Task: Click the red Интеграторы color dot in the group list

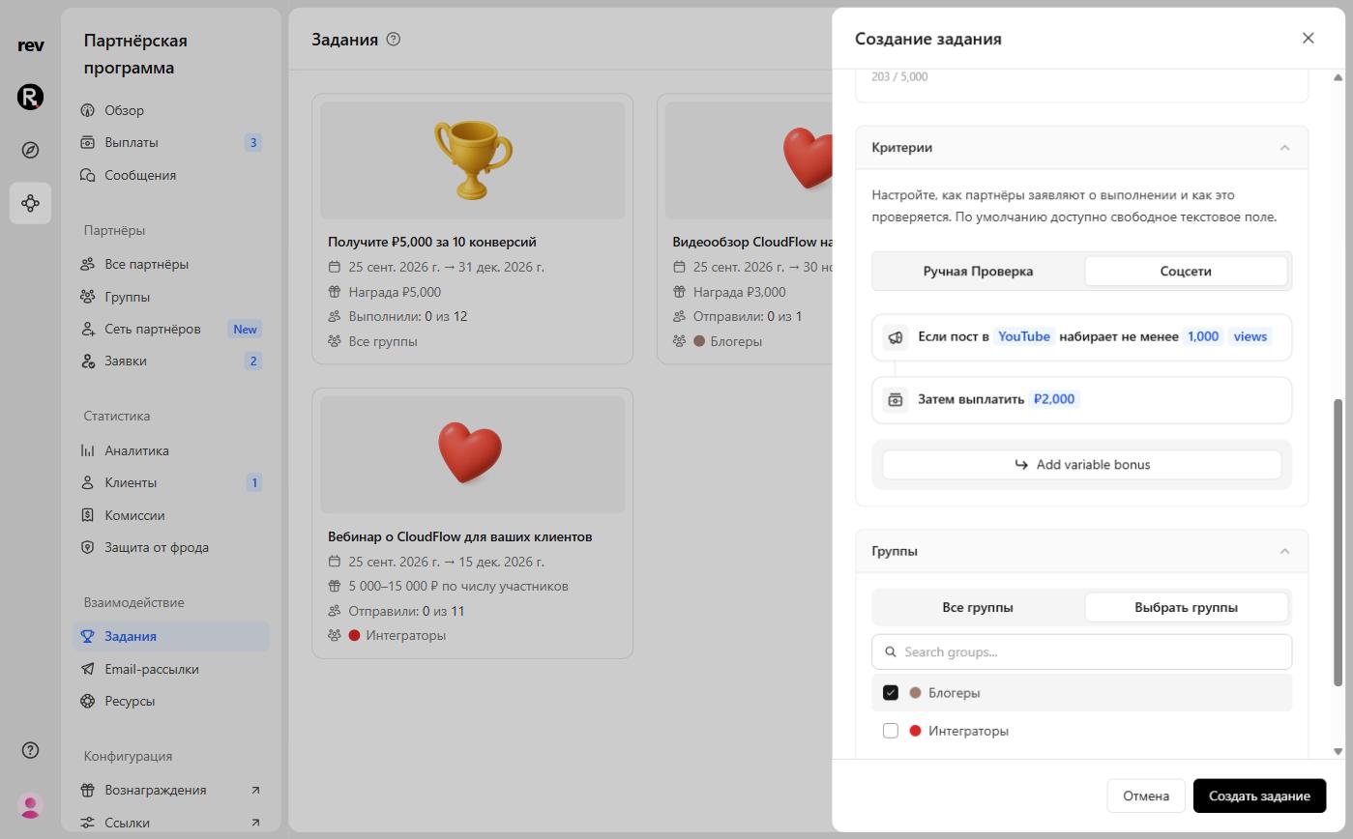Action: click(x=915, y=731)
